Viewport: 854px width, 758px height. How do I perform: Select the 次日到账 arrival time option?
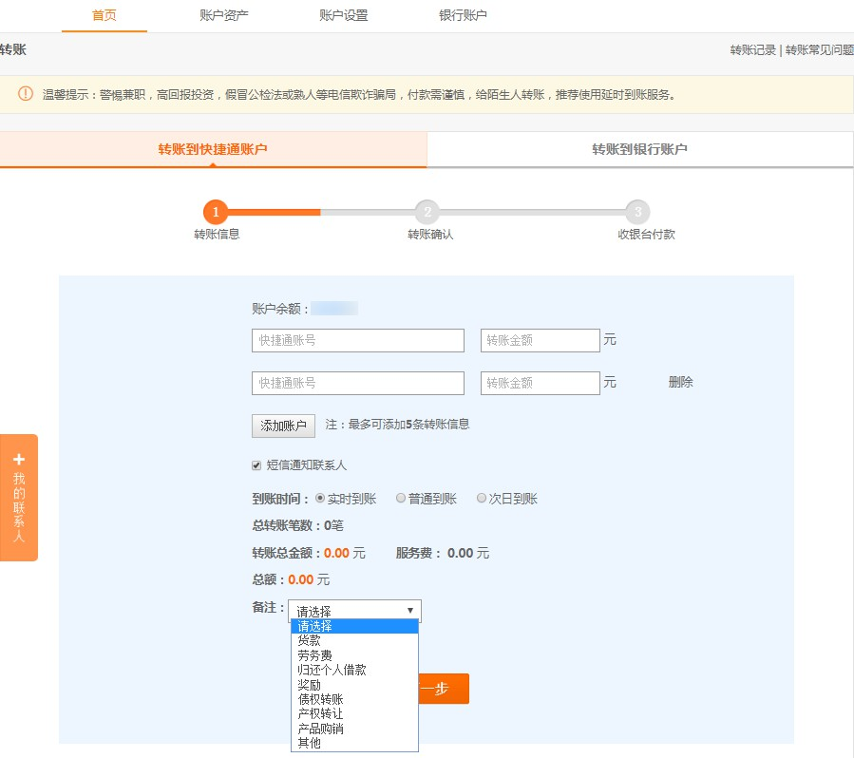[480, 498]
